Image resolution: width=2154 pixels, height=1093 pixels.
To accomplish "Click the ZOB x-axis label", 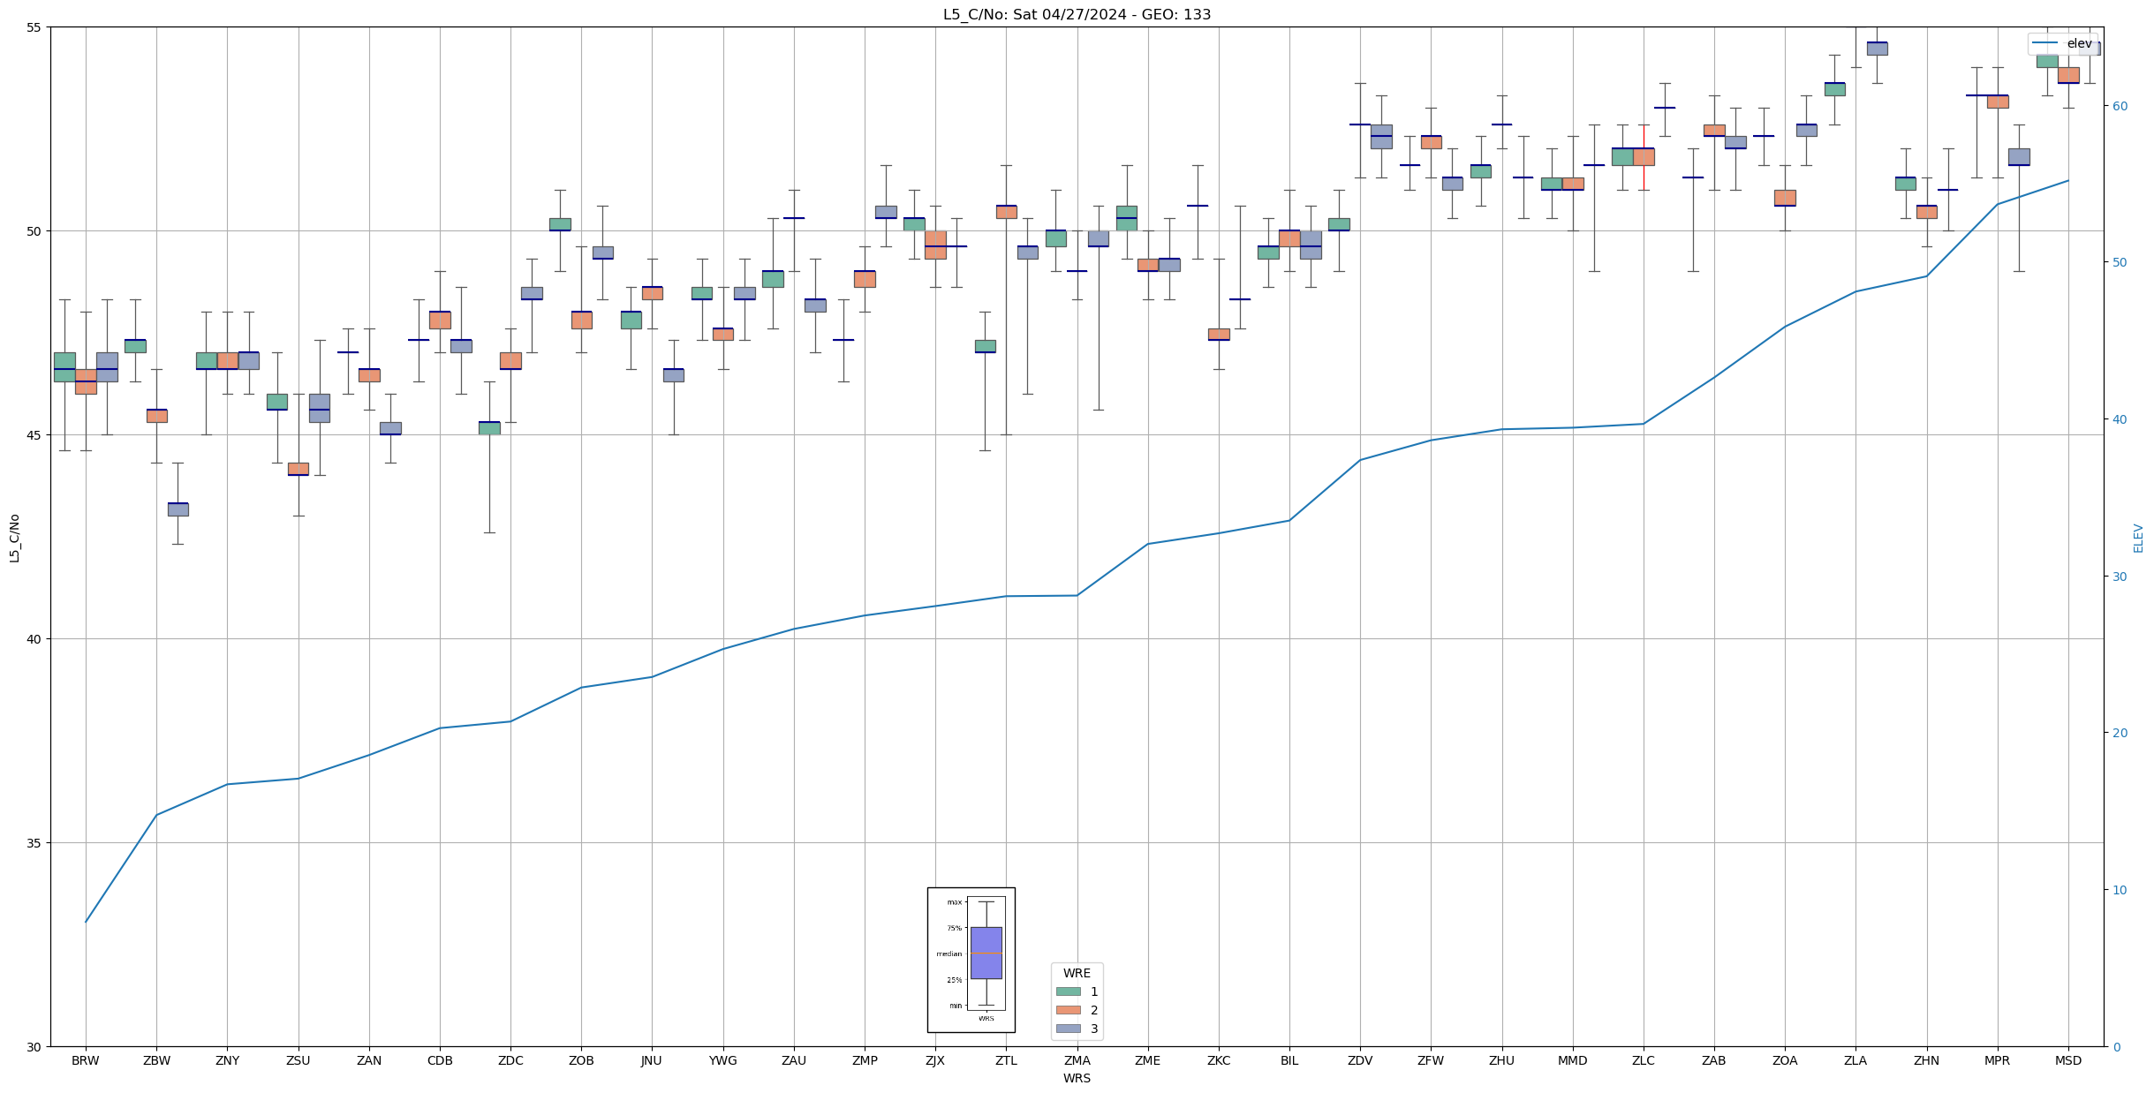I will (x=581, y=1060).
